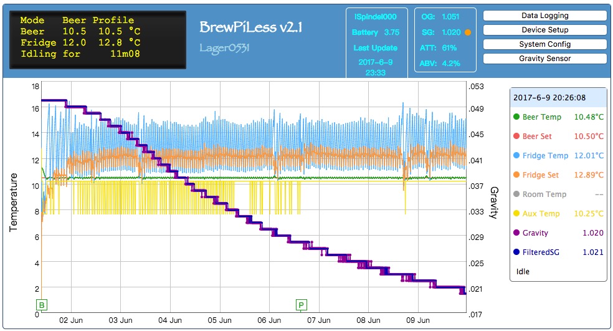Image resolution: width=613 pixels, height=331 pixels.
Task: Click the Battery 3.75 reading
Action: [x=375, y=32]
